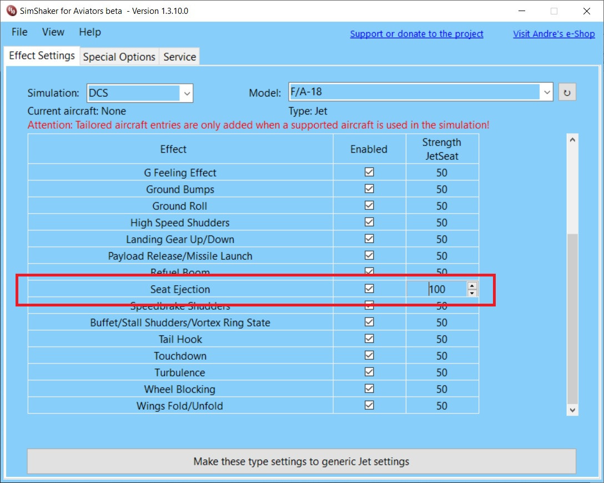
Task: Toggle the Tail Hook checkbox
Action: [369, 339]
